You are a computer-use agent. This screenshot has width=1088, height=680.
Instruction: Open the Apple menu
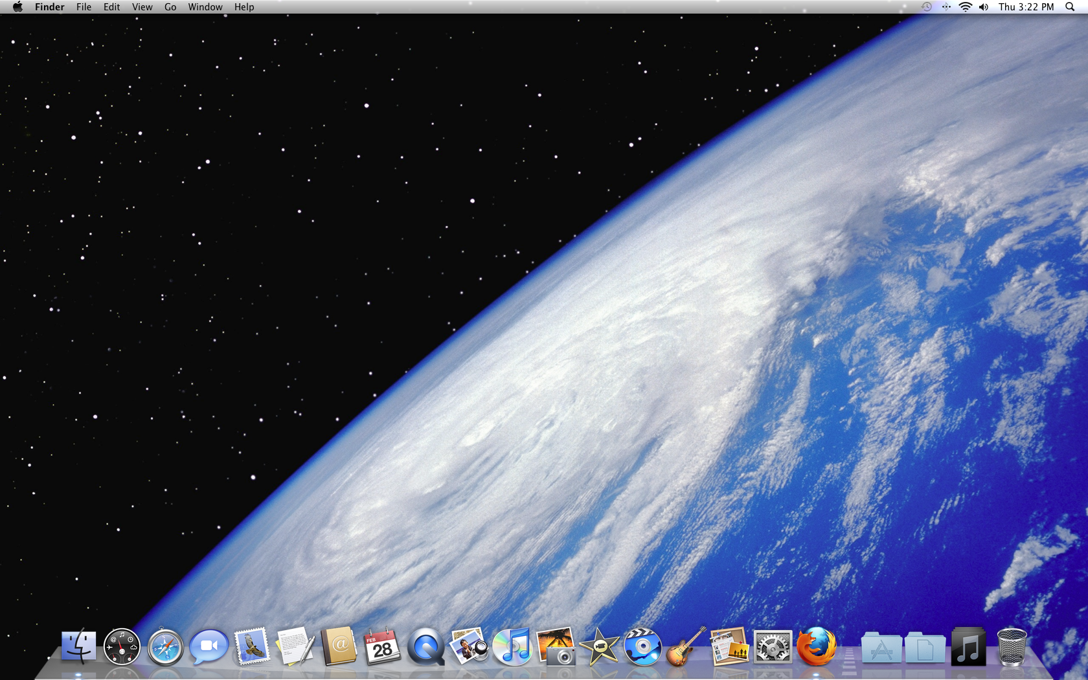coord(17,6)
